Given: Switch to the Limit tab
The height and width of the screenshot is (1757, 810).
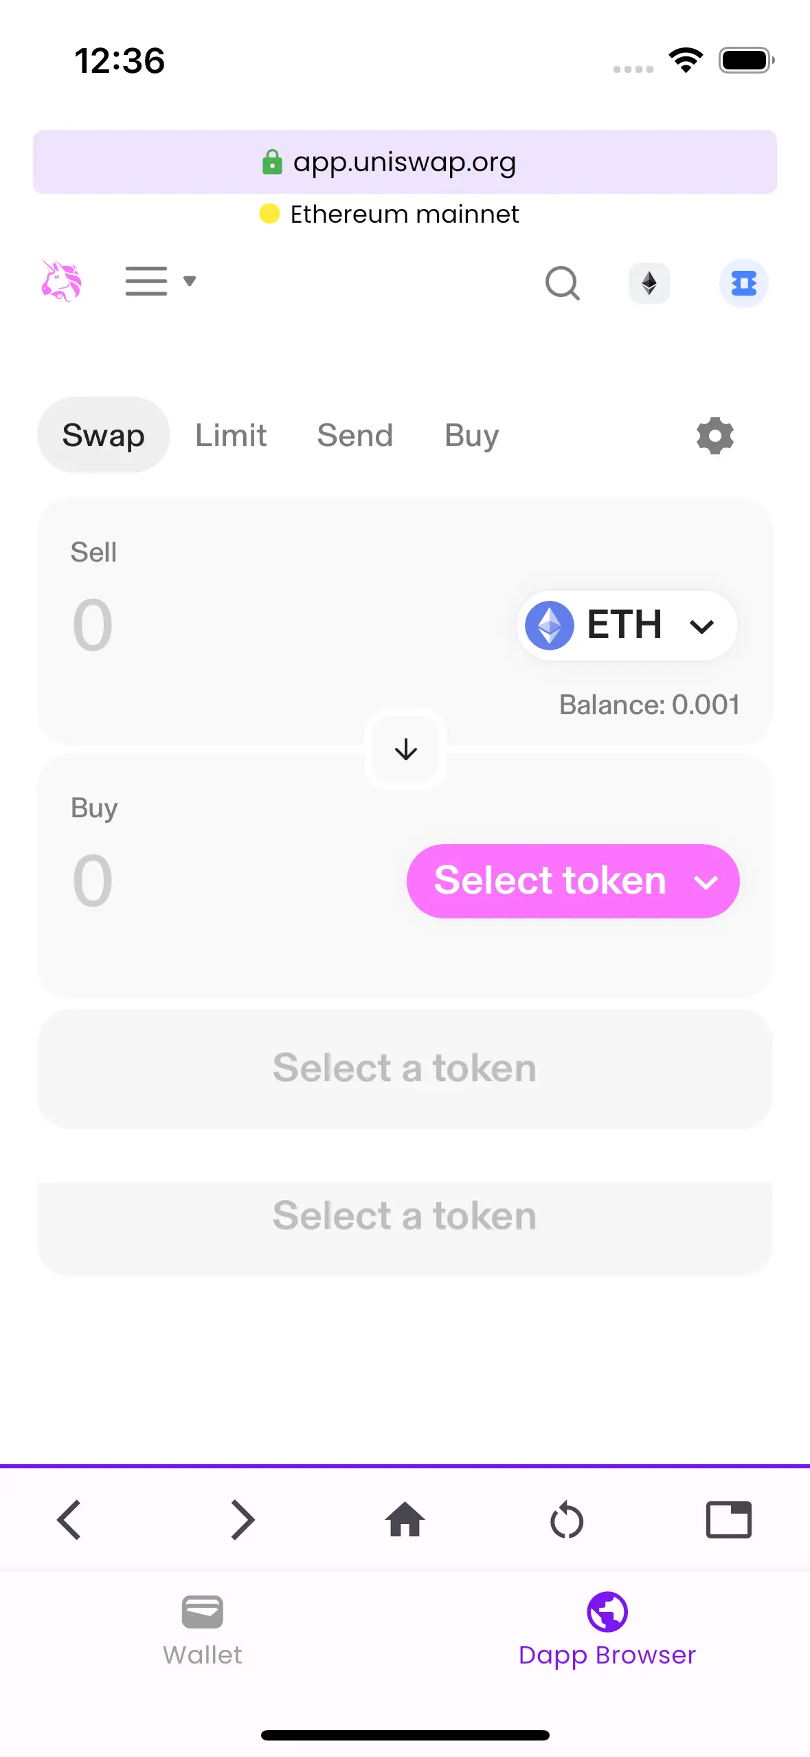Looking at the screenshot, I should [231, 436].
